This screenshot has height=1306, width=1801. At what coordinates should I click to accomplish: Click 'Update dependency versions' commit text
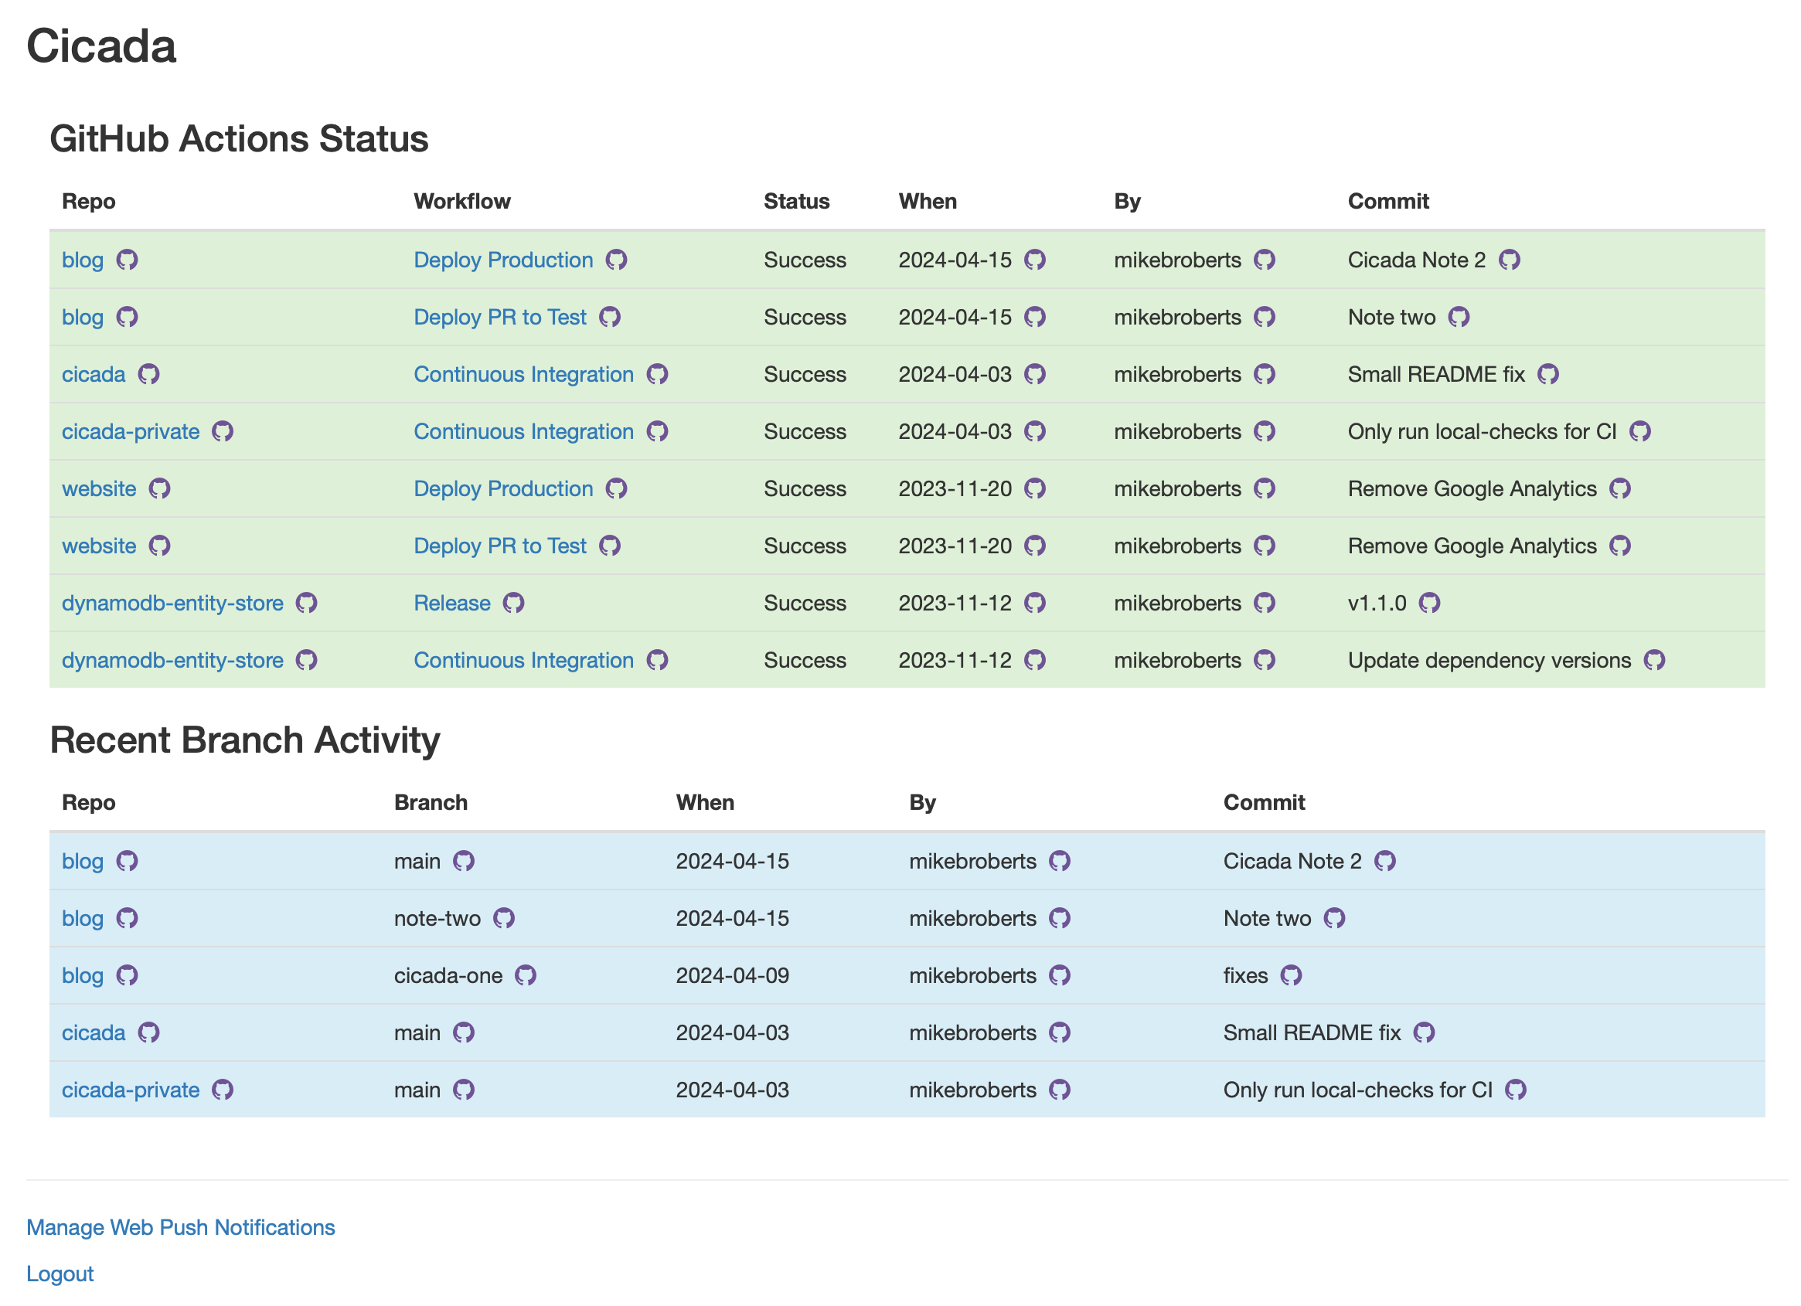[x=1489, y=660]
